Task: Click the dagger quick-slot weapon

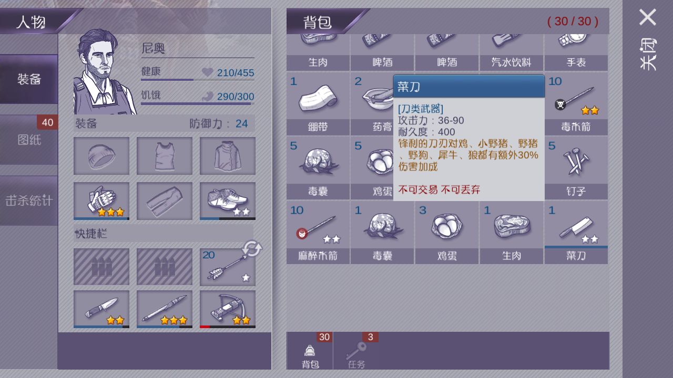Action: 101,309
